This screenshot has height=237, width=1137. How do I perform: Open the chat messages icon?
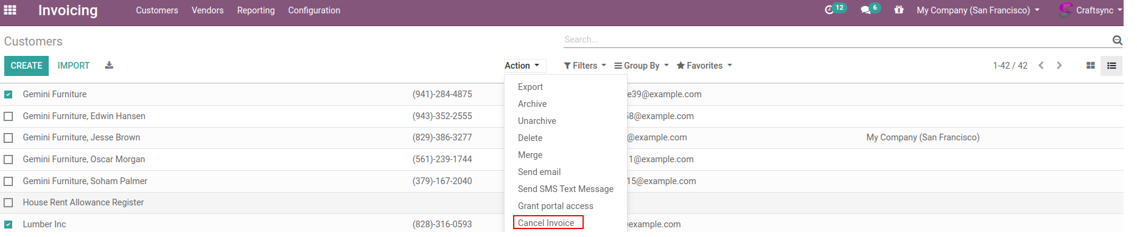[x=866, y=10]
